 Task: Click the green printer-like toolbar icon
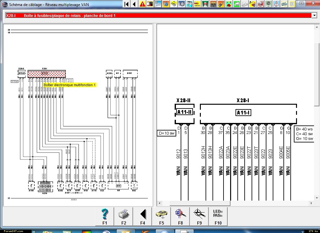[x=237, y=4]
